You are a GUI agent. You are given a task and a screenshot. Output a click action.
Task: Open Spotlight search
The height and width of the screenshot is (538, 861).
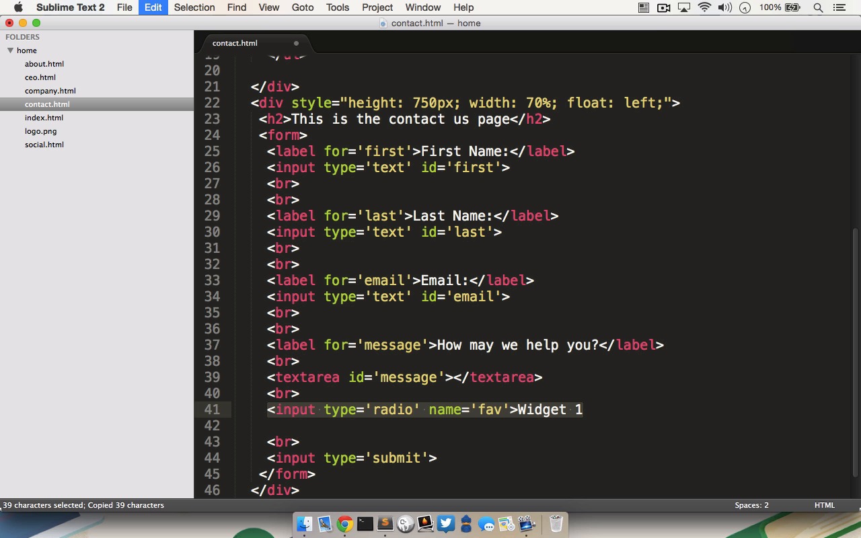(x=819, y=7)
